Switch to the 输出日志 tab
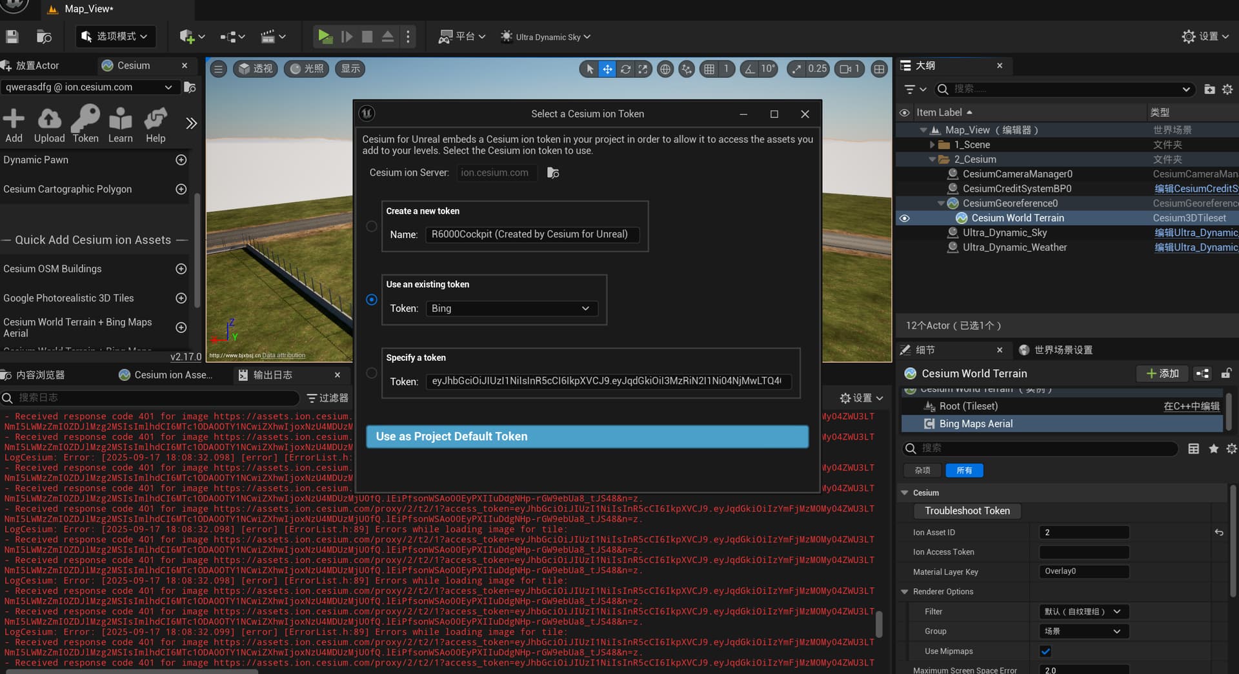Viewport: 1239px width, 674px height. (x=272, y=375)
